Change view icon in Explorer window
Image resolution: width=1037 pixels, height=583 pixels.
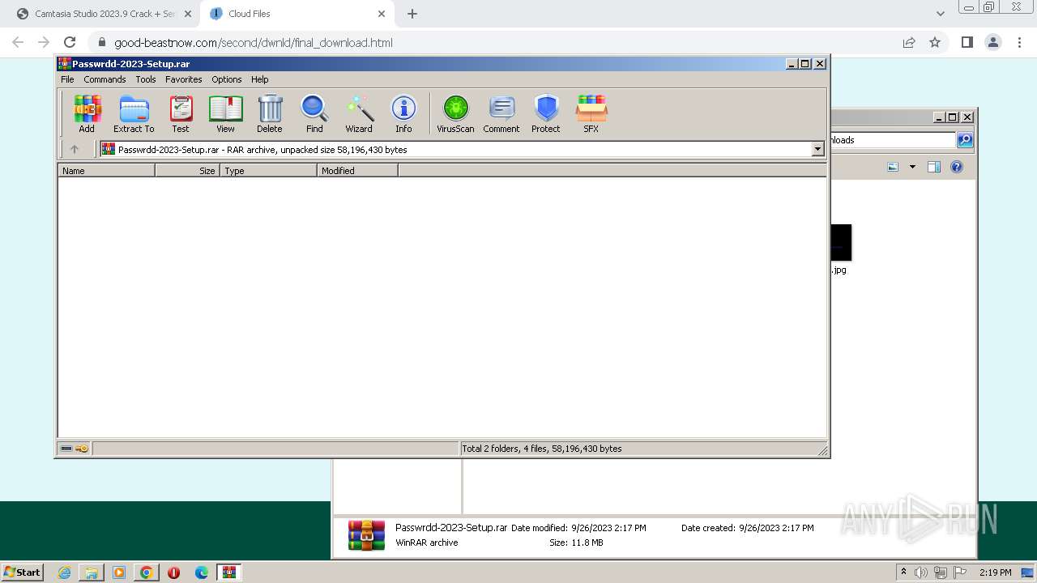(893, 167)
